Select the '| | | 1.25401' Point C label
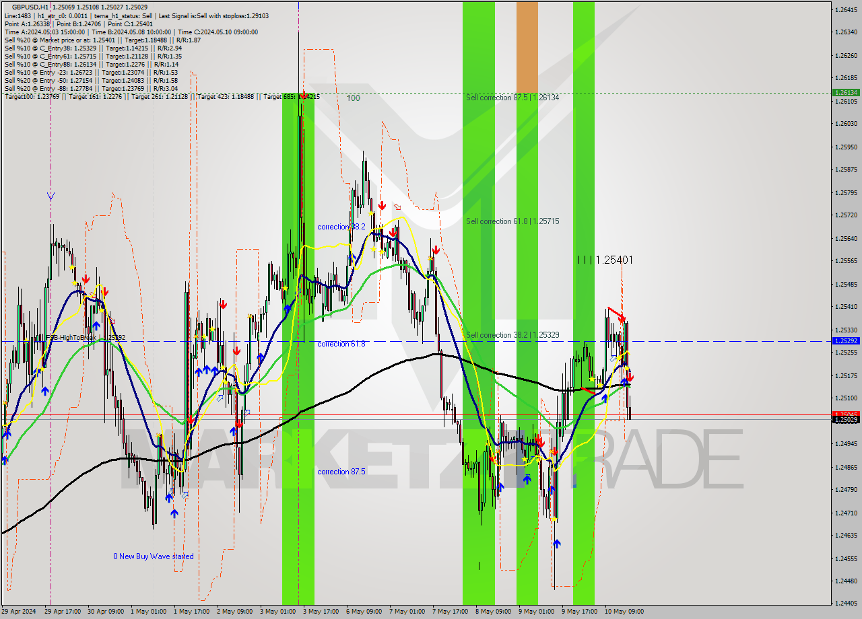 click(605, 260)
